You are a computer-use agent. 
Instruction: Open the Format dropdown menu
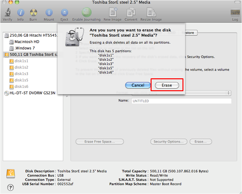coord(181,93)
